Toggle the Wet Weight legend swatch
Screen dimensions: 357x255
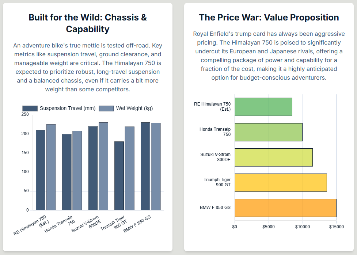point(107,109)
